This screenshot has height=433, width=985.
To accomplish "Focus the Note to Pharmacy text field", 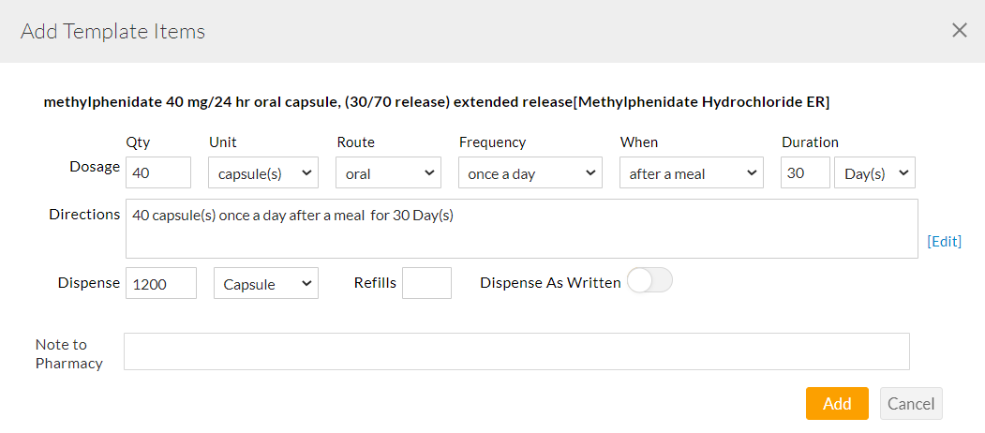I will coord(516,351).
